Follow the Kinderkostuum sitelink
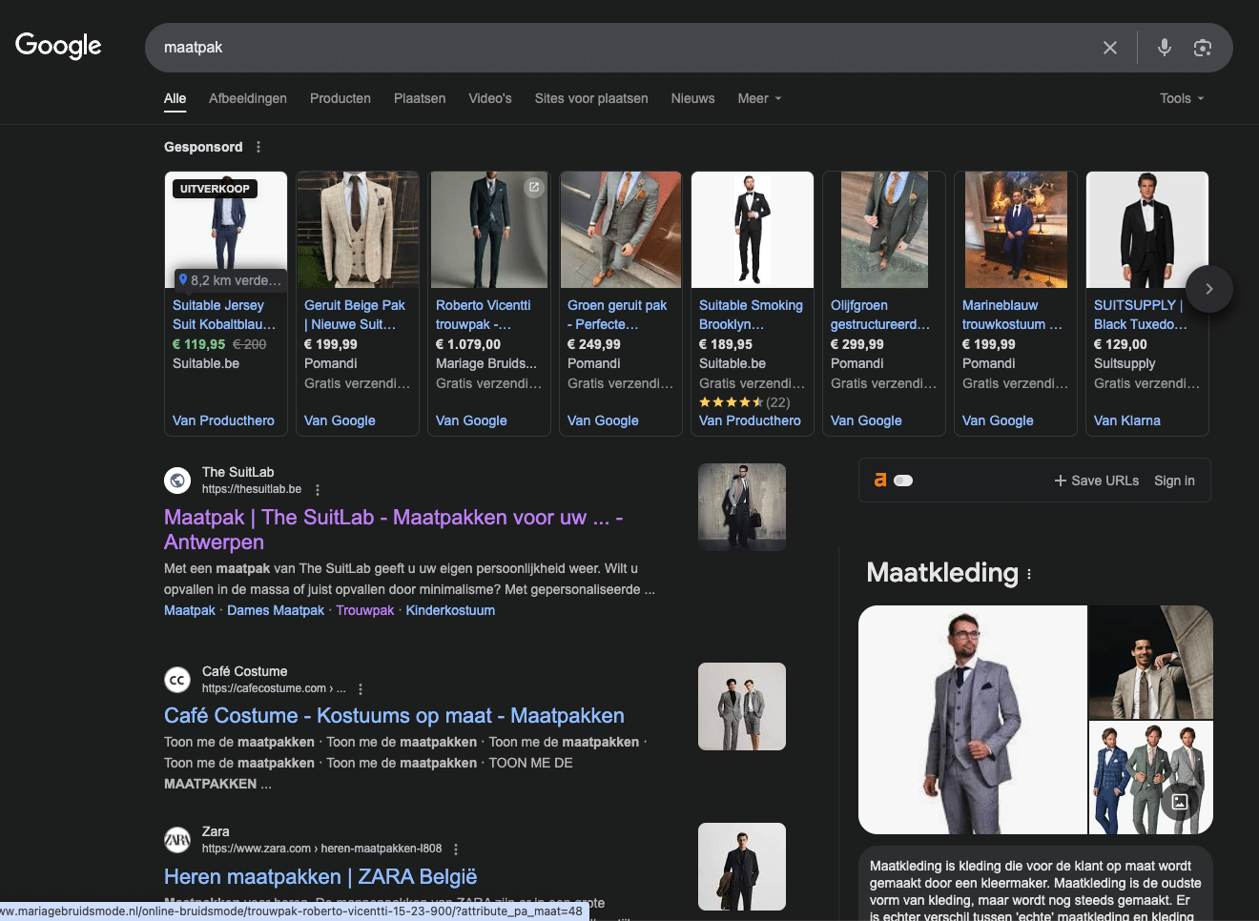Viewport: 1259px width, 921px height. click(x=450, y=610)
